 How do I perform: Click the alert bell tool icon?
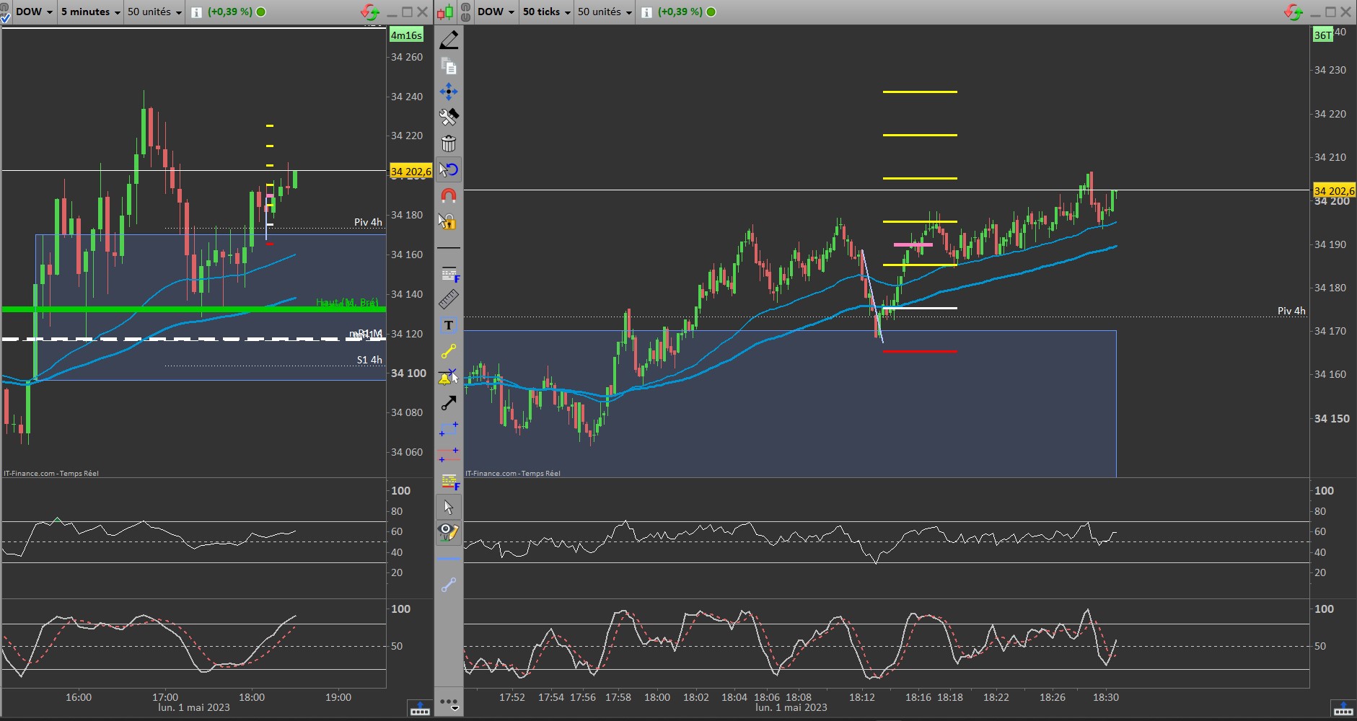(x=447, y=377)
